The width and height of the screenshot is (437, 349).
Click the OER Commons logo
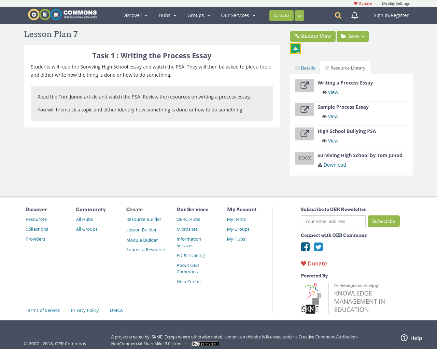[62, 14]
